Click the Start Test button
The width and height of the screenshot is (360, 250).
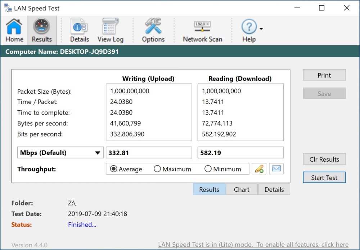point(324,177)
